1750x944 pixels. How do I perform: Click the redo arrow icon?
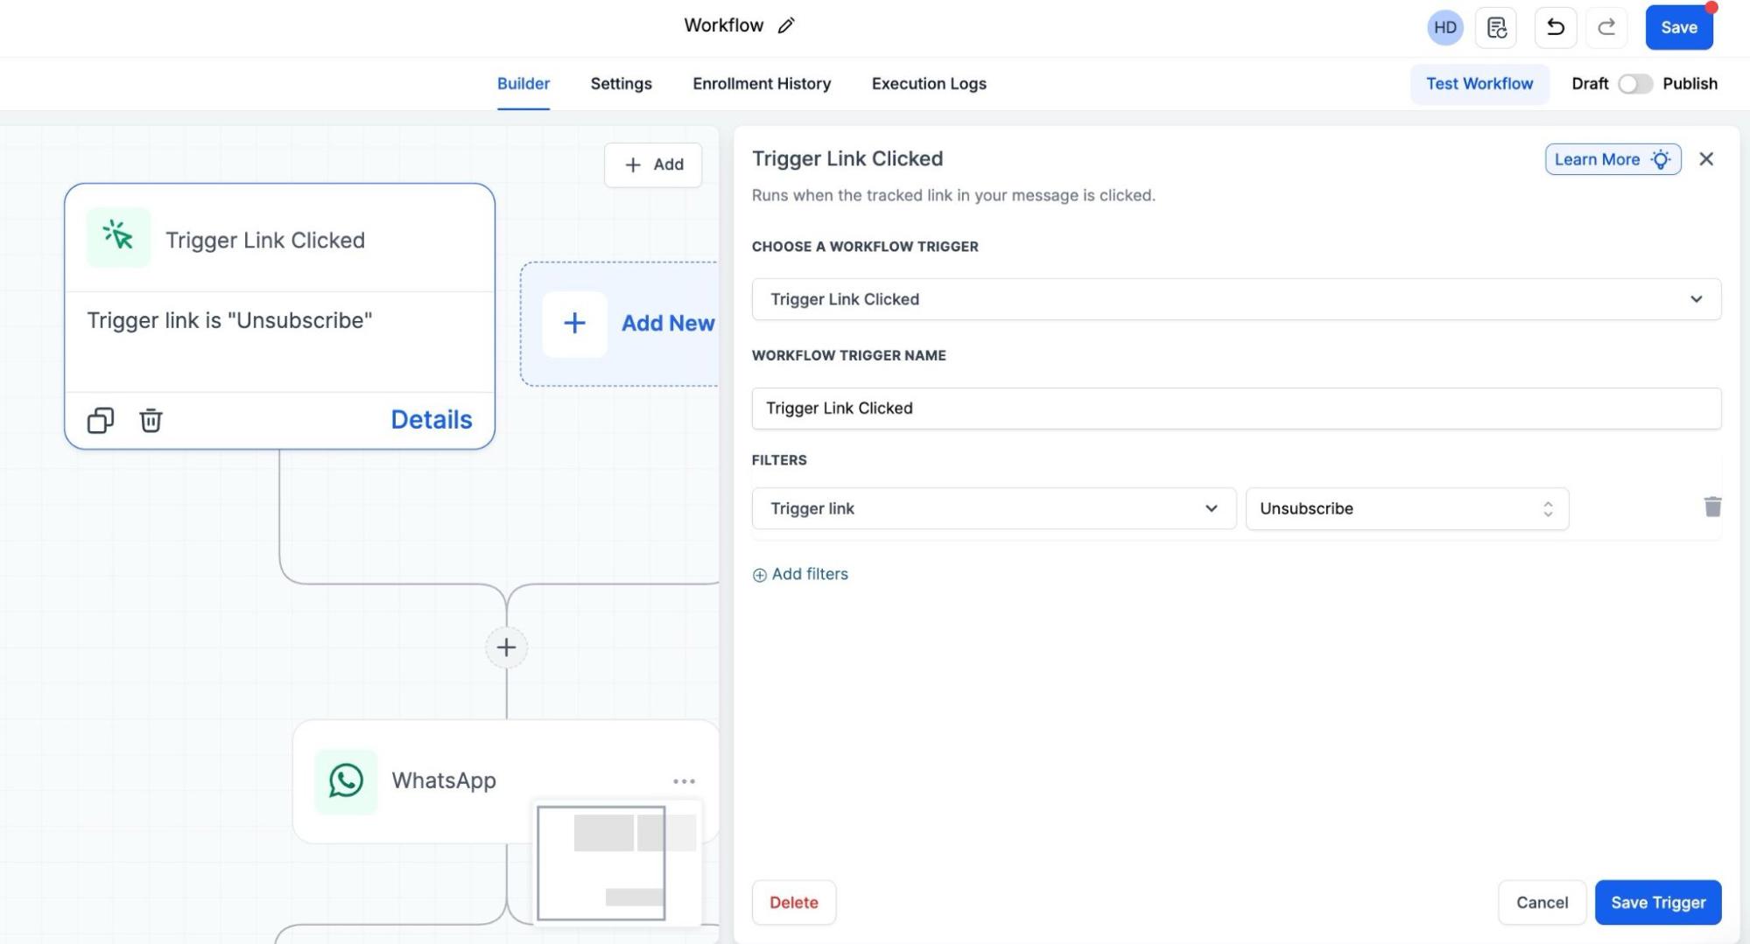1606,27
